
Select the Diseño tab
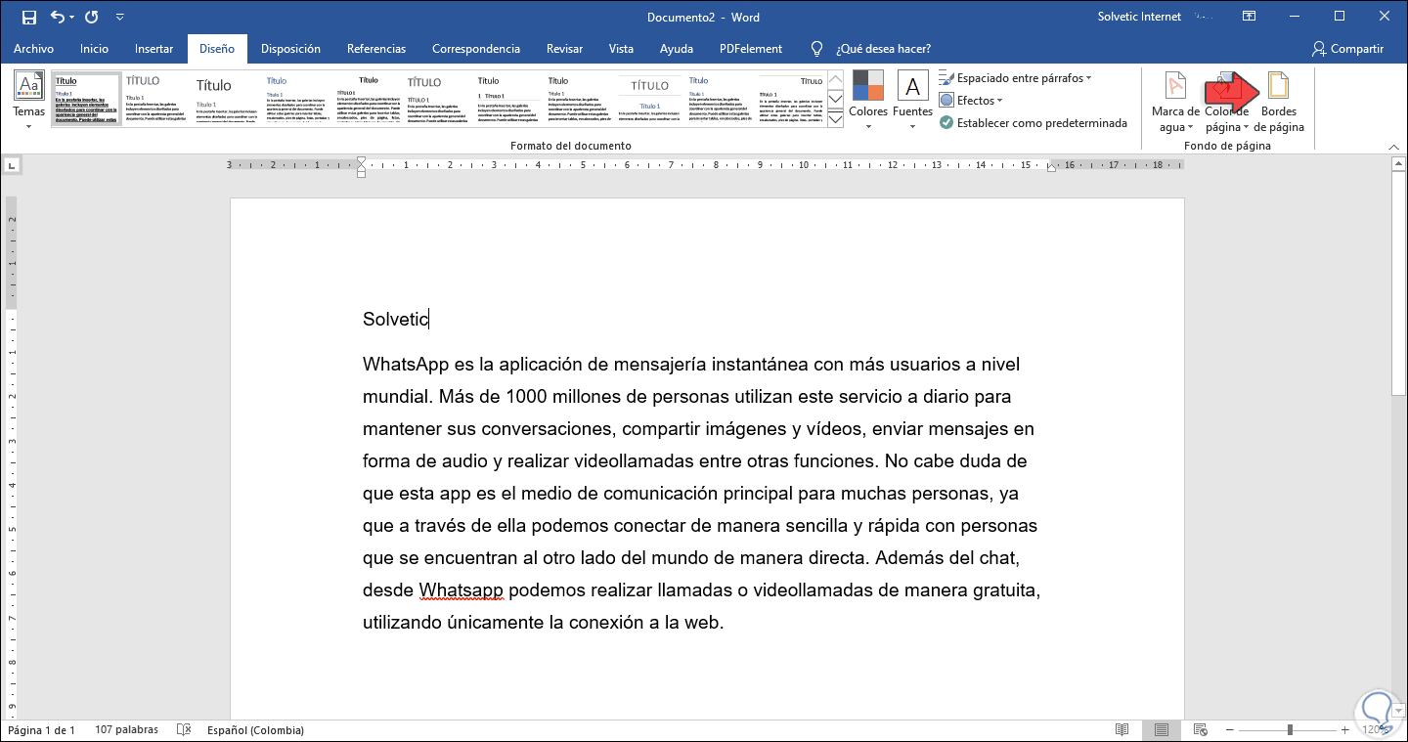pos(217,49)
